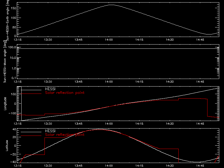This screenshot has width=224, height=168.
Task: Select the Longitude y-axis title
Action: [x=5, y=104]
